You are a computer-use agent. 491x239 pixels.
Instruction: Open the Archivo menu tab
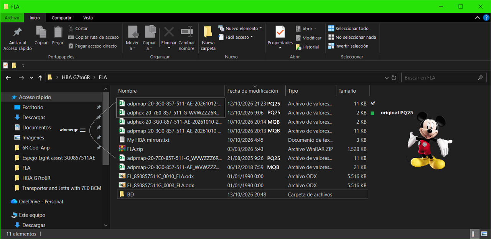point(12,18)
